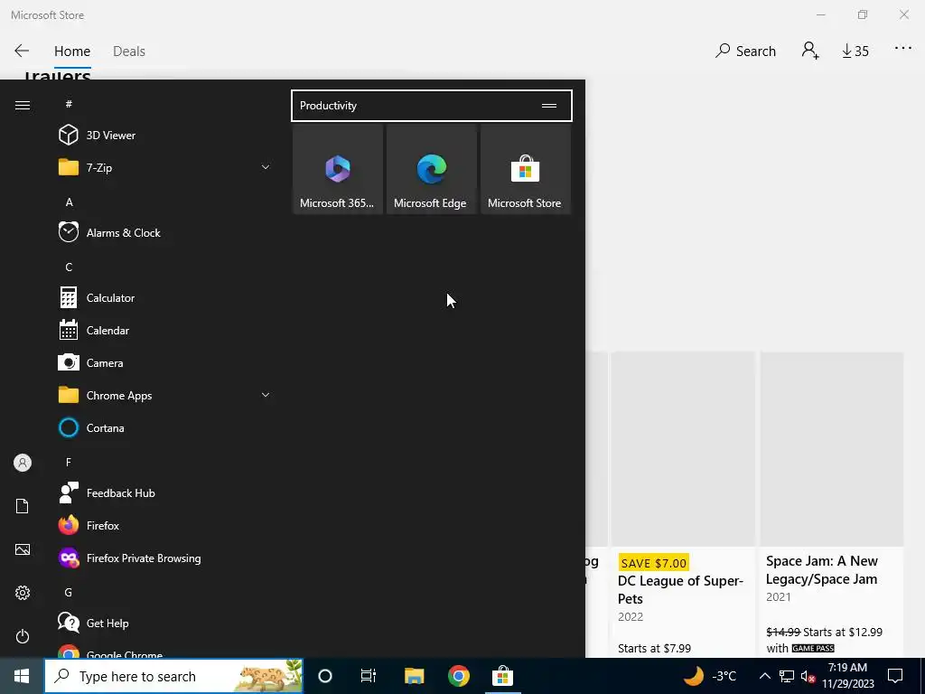This screenshot has width=925, height=694.
Task: Expand the Chrome Apps folder
Action: [x=165, y=395]
